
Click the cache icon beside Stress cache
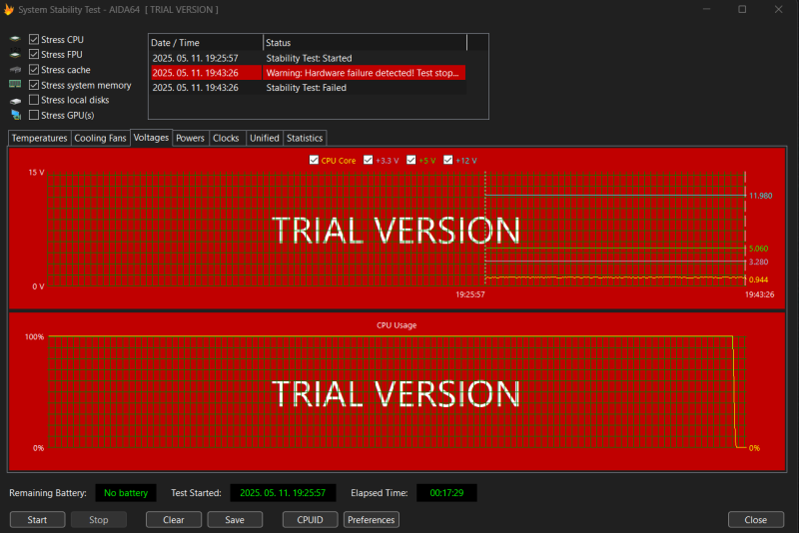(15, 70)
